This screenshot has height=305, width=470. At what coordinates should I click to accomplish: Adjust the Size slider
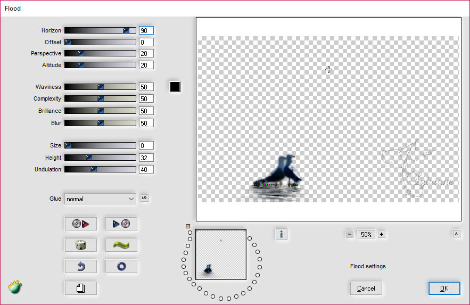pos(100,145)
